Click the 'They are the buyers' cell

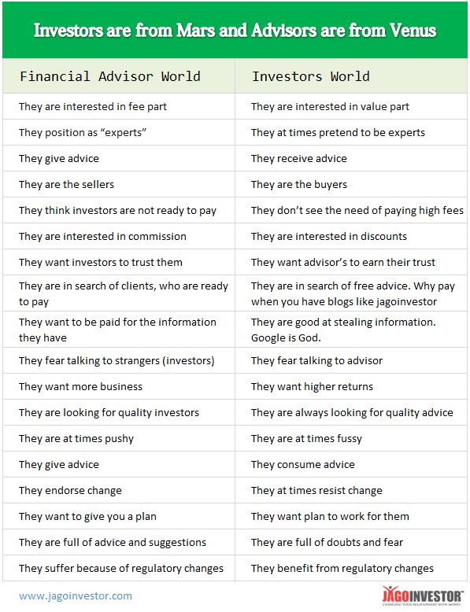tap(351, 184)
